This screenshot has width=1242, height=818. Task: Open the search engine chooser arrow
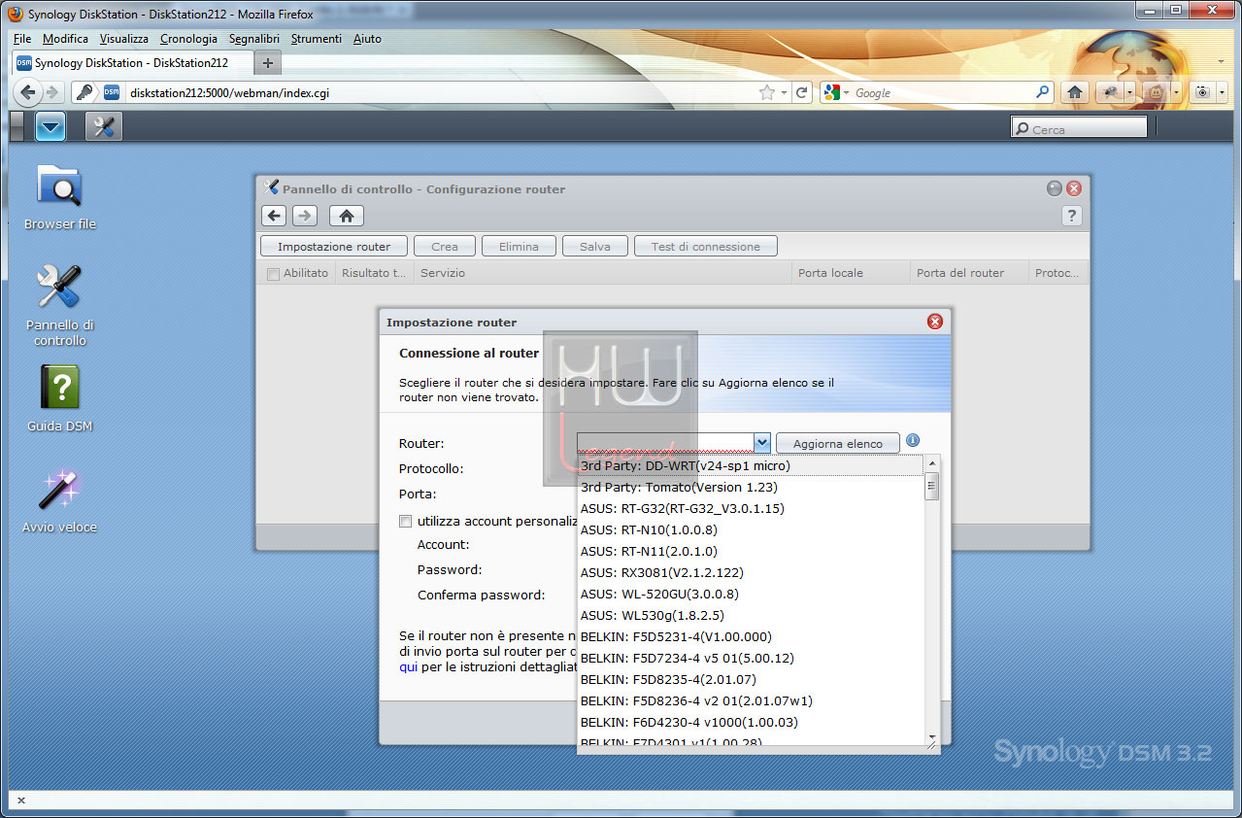(846, 92)
